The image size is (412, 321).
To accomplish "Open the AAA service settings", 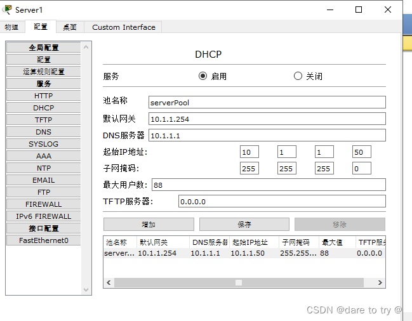I will coord(44,156).
